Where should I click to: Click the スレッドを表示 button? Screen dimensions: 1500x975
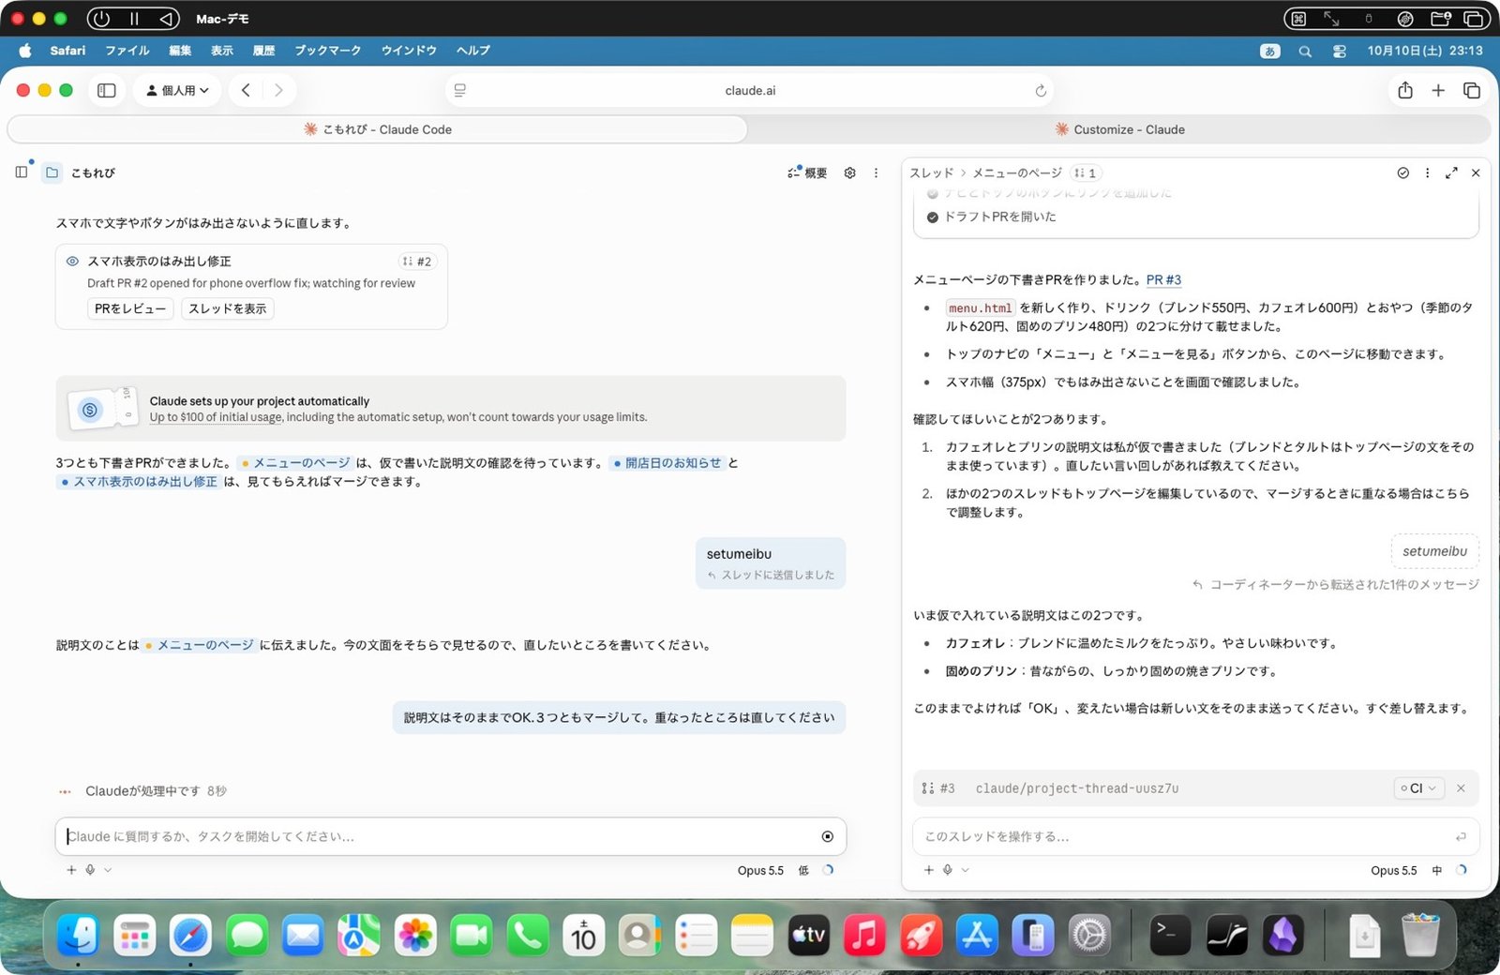point(228,308)
